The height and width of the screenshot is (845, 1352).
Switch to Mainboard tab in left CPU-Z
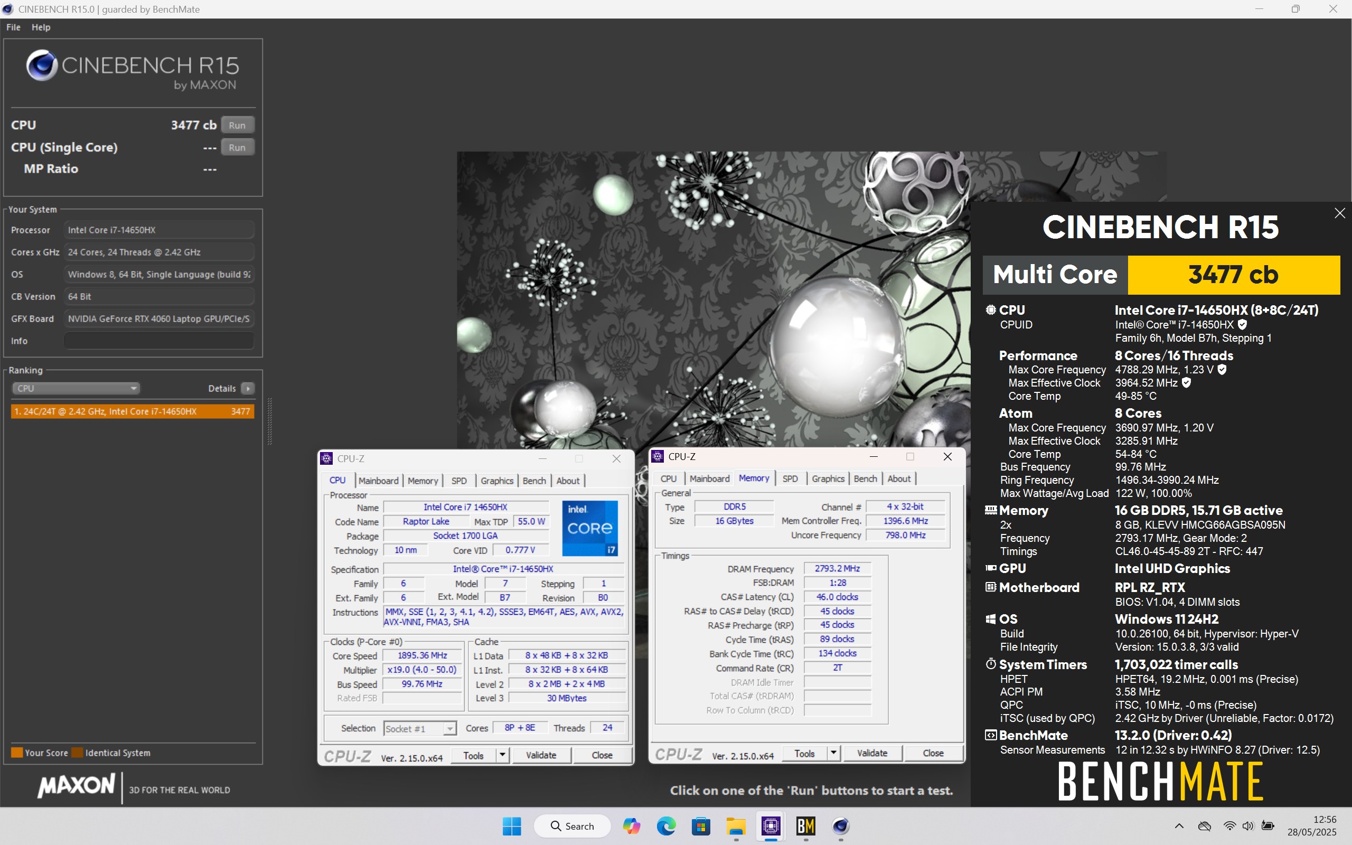pyautogui.click(x=378, y=481)
